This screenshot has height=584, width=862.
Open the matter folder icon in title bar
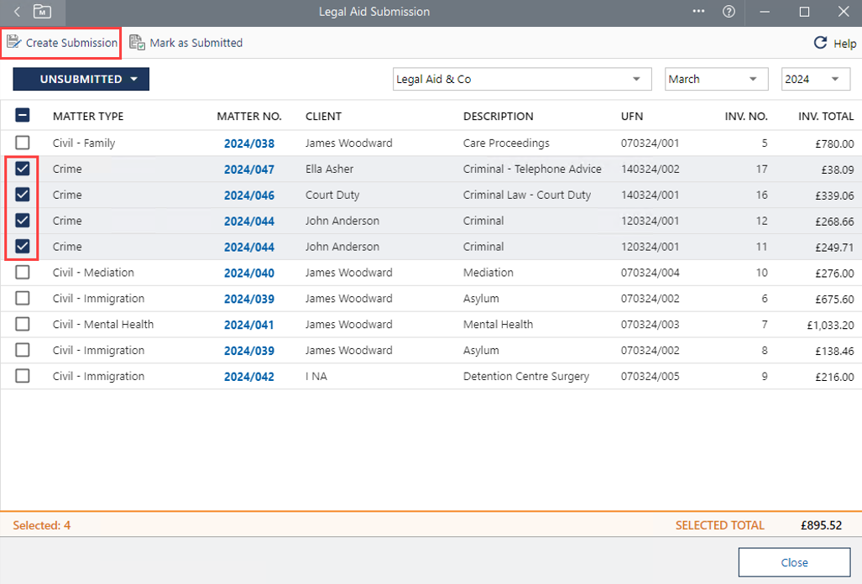click(42, 12)
